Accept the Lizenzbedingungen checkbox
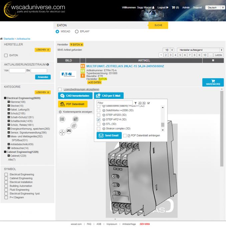226x227 pixels. tap(60, 89)
